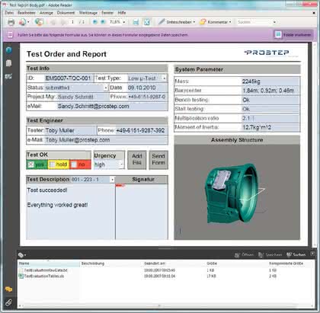The image size is (320, 313).
Task: Open the Anzeige menu
Action: pos(46,13)
